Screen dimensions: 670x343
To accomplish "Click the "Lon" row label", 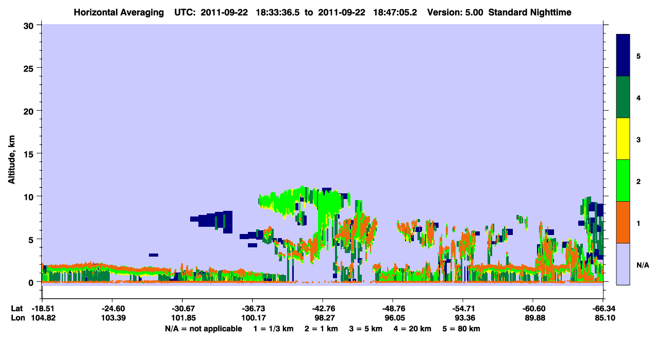I will [x=17, y=318].
